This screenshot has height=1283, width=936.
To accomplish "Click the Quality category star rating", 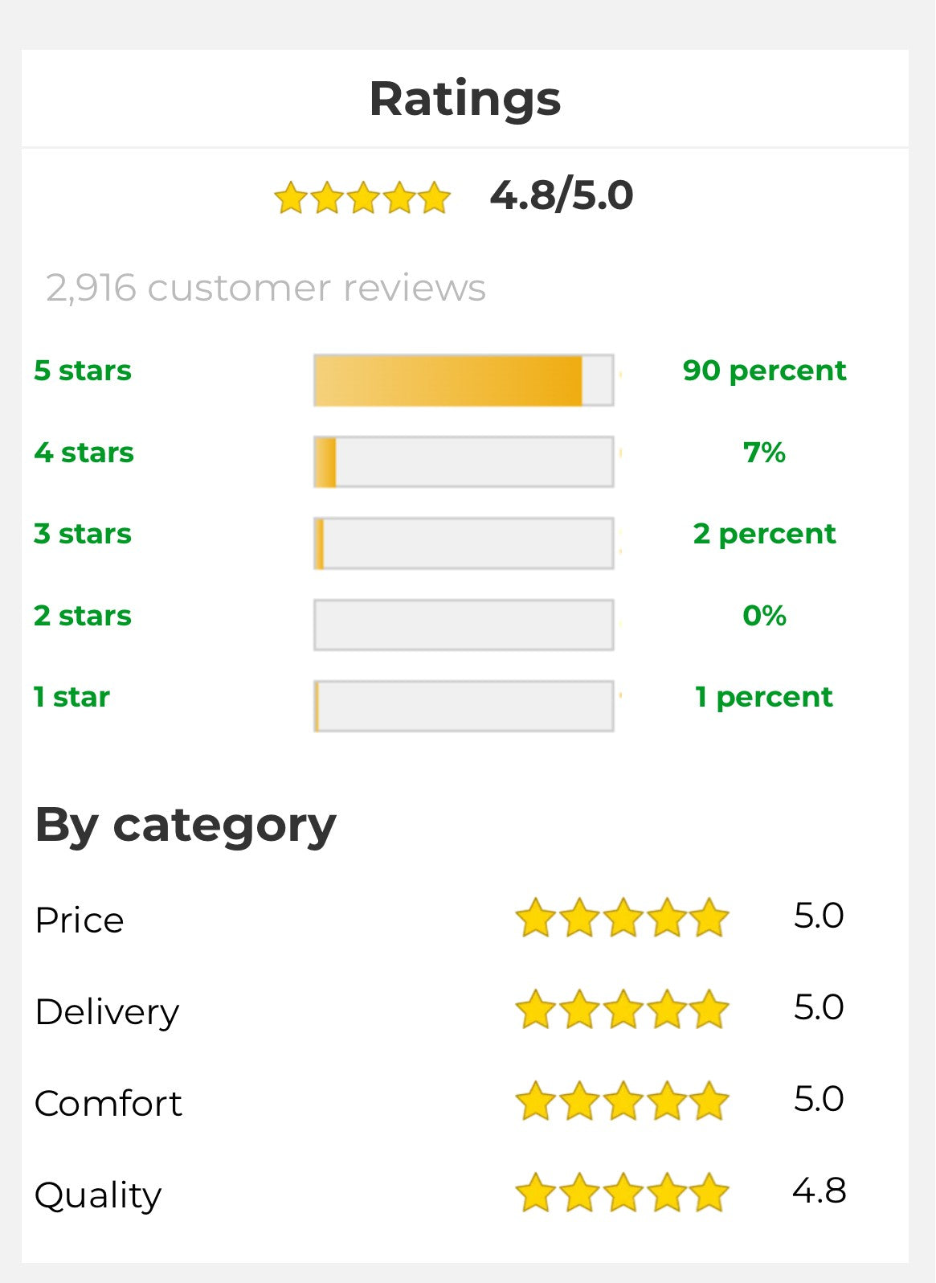I will pyautogui.click(x=621, y=1193).
